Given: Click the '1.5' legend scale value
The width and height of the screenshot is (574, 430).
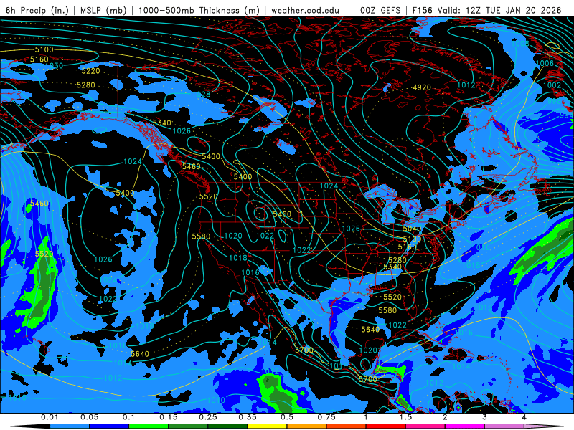Looking at the screenshot, I should (x=405, y=417).
